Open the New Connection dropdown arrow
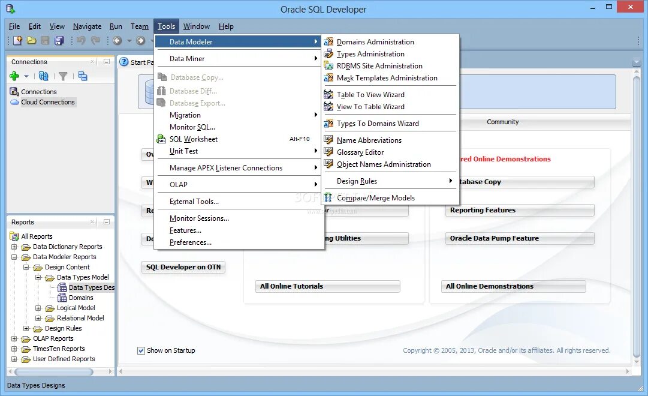 26,76
